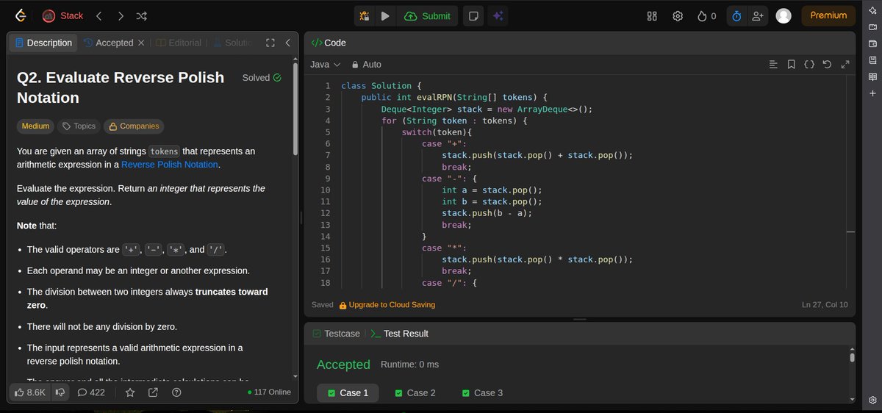Viewport: 882px width, 413px height.
Task: Close the Accepted tab
Action: tap(141, 43)
